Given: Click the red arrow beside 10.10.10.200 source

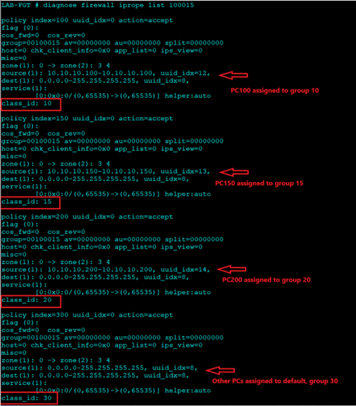Looking at the screenshot, I should pos(232,270).
